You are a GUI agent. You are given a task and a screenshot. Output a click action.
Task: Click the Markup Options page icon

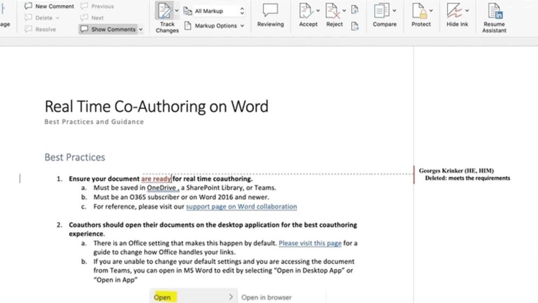(188, 25)
